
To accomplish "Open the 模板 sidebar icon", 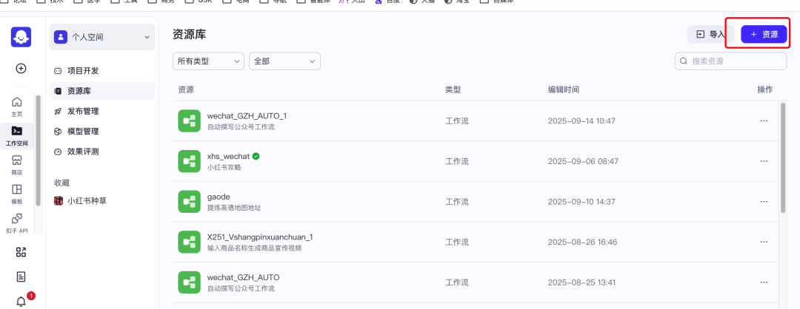I will click(17, 194).
